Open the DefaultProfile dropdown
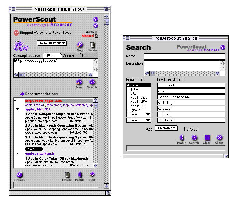This screenshot has width=239, height=205. (52, 43)
